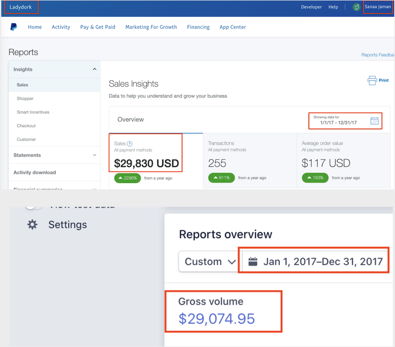Click the green 163% growth badge
Screen dimensions: 395x347
pyautogui.click(x=315, y=178)
